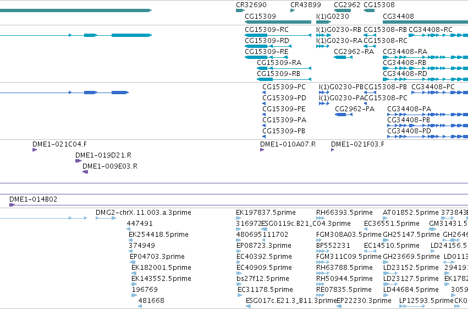Select EST EC36551.5prime
This screenshot has width=468, height=309.
[366, 229]
